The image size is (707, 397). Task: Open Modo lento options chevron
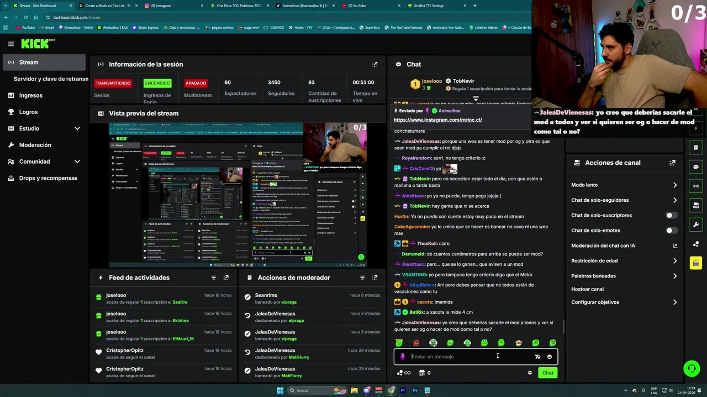click(x=674, y=185)
